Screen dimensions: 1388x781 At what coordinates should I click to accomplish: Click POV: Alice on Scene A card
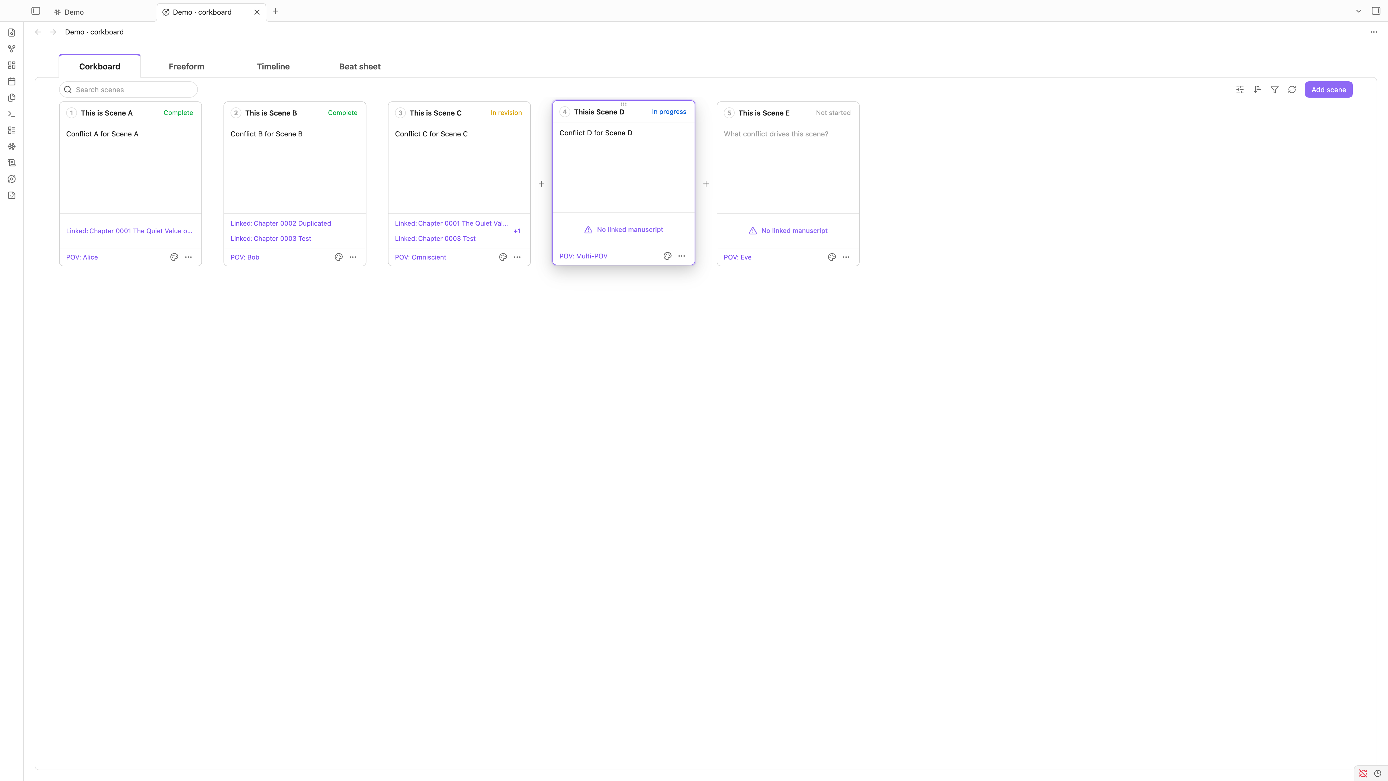pos(82,257)
